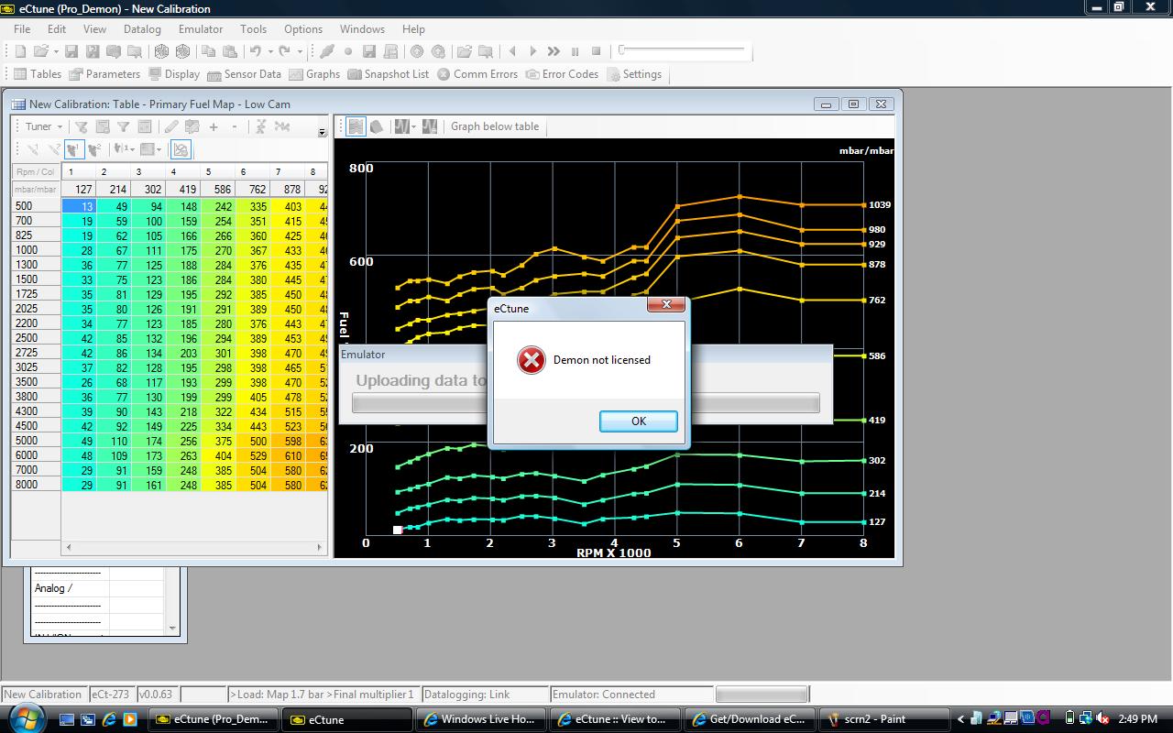Click the minus decrement icon in table toolbar
Viewport: 1173px width, 733px height.
235,126
